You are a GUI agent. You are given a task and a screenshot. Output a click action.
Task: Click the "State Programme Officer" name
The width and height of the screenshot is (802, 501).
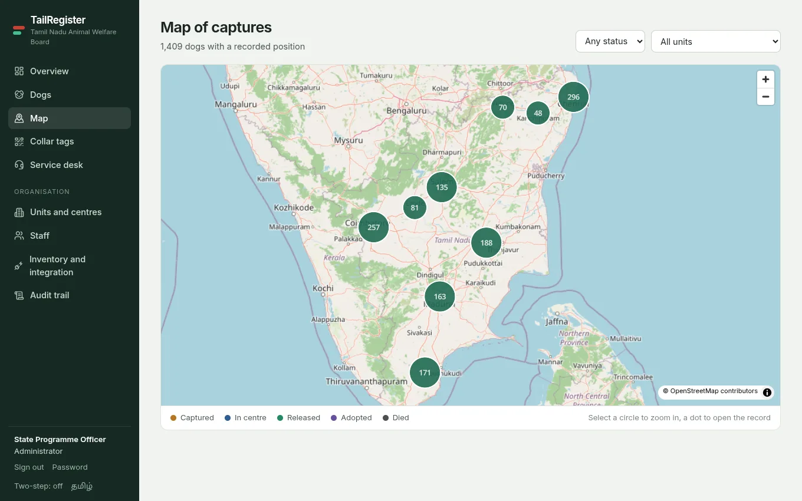click(60, 440)
